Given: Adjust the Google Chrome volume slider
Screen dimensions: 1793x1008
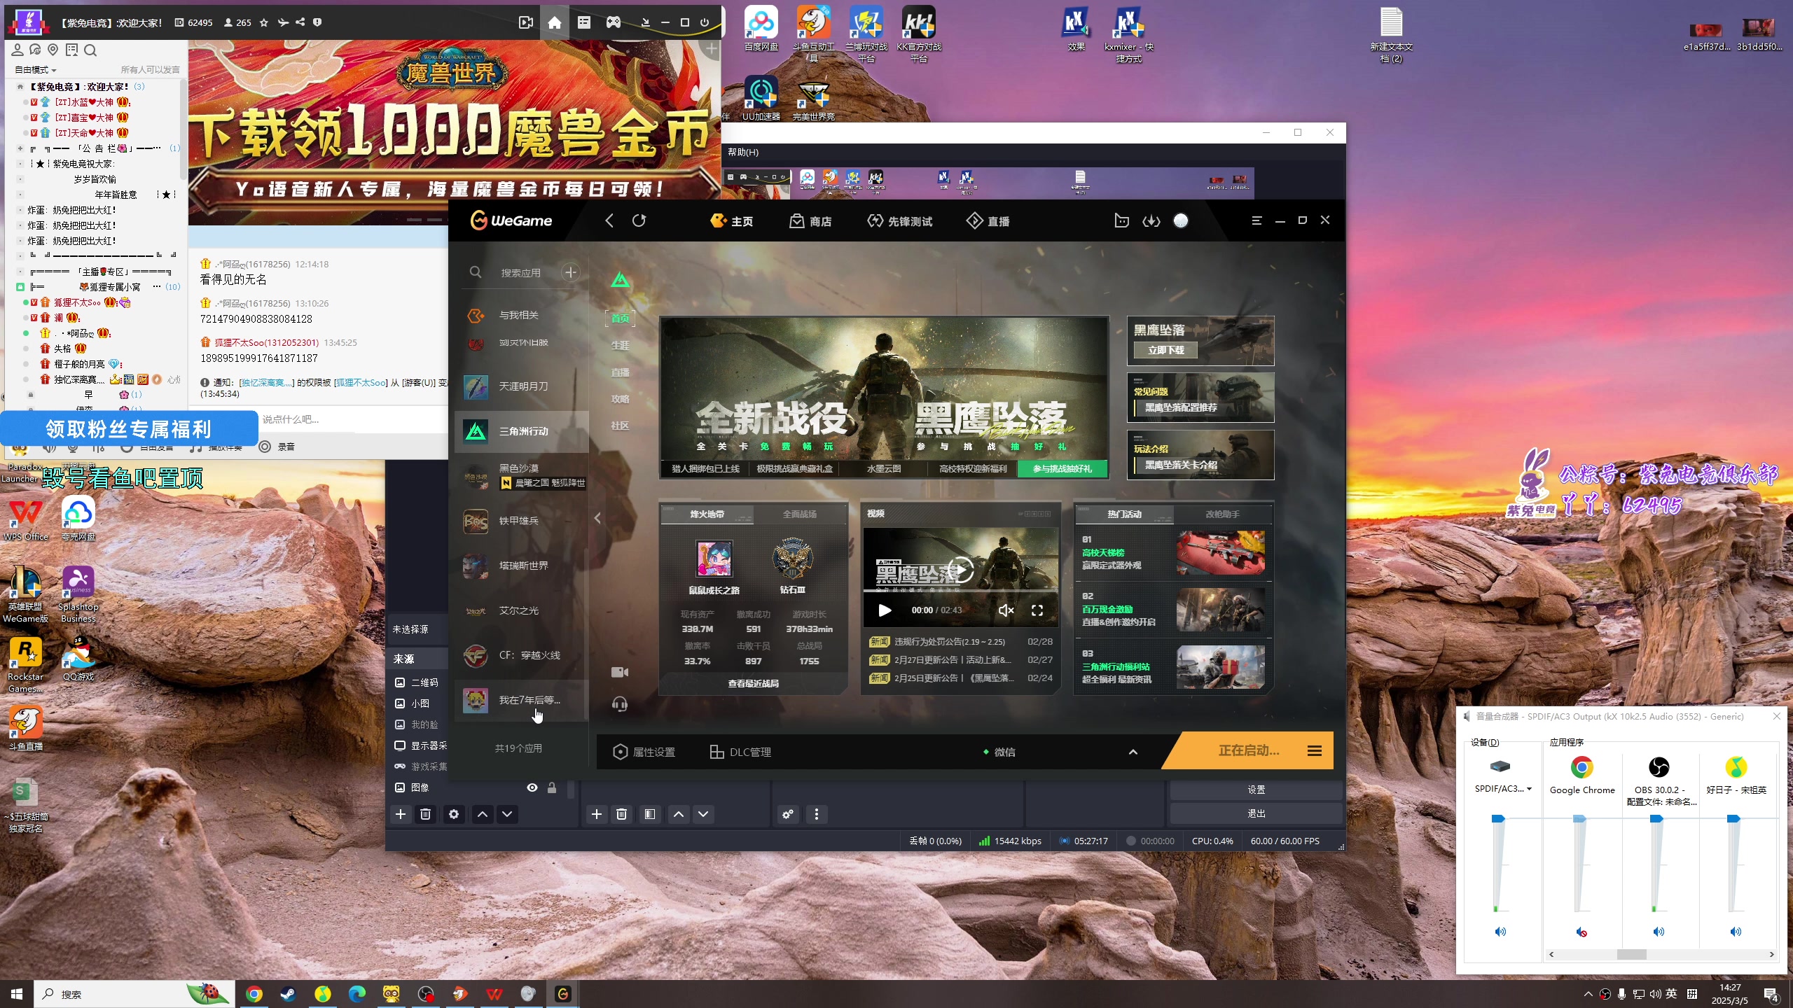Looking at the screenshot, I should pos(1579,819).
